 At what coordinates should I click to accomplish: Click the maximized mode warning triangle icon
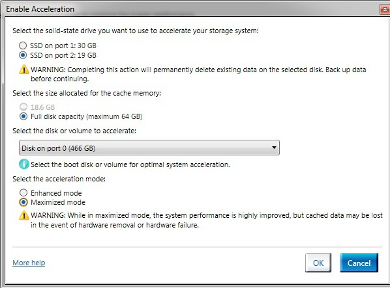point(24,215)
